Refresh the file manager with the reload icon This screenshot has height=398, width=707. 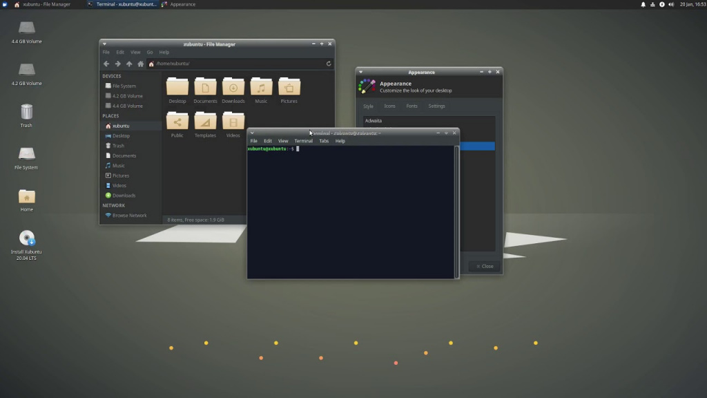(x=329, y=64)
